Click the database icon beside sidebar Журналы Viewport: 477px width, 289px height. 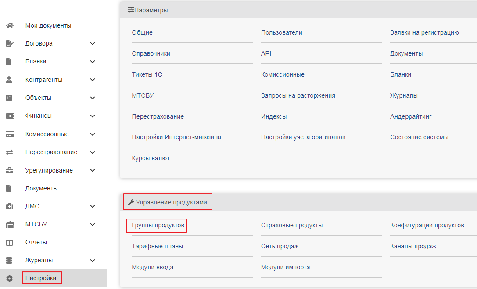(x=9, y=261)
